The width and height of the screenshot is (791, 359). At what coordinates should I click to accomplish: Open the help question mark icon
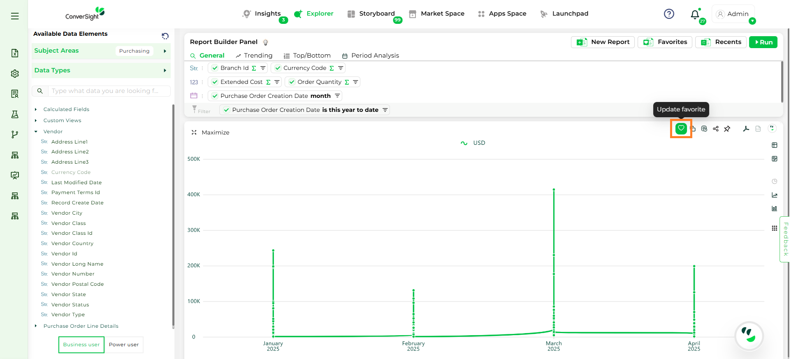tap(669, 14)
